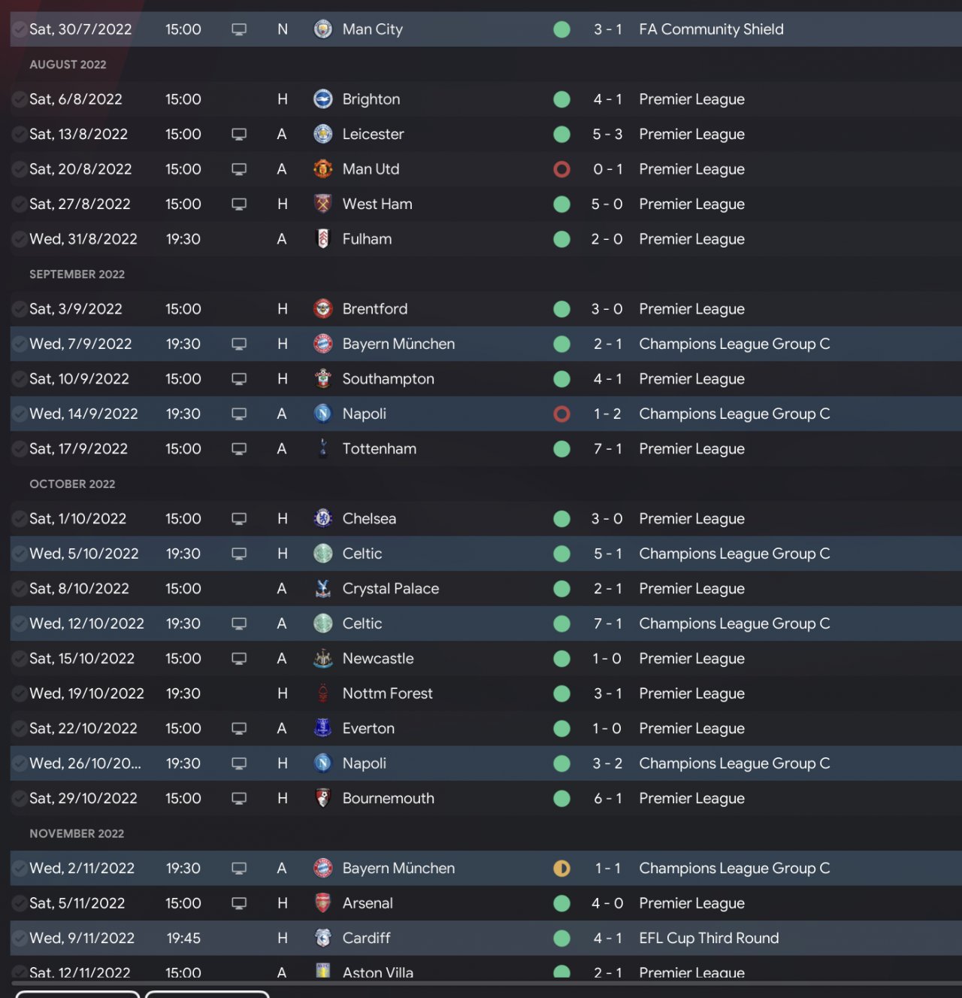Screen dimensions: 962x998
Task: Click the Chelsea club badge
Action: coord(322,518)
